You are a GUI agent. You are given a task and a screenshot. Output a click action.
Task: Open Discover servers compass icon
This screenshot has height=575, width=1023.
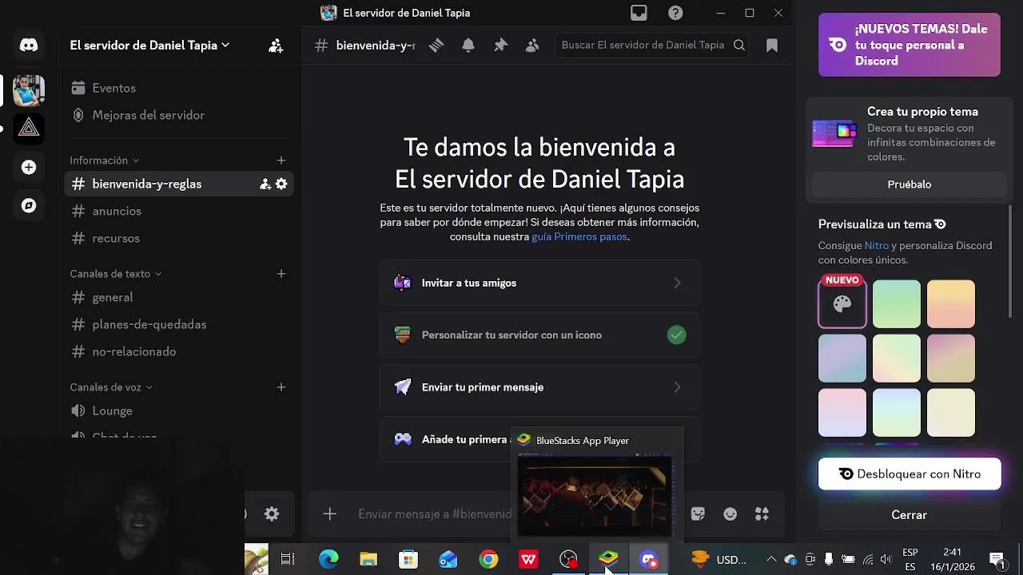pos(29,206)
